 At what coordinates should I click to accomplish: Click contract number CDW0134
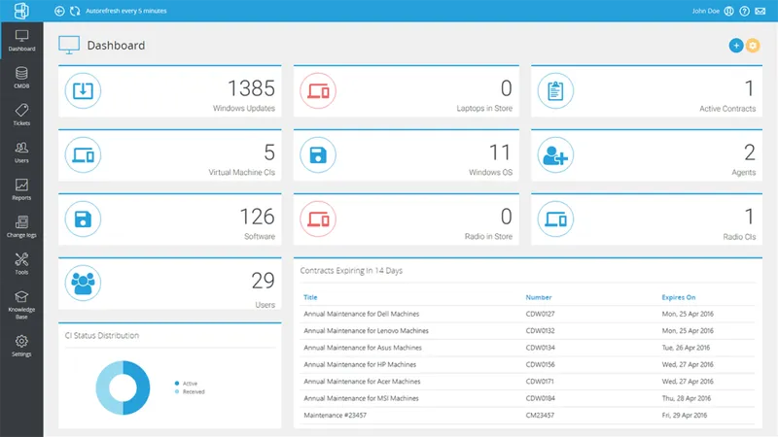click(x=540, y=348)
